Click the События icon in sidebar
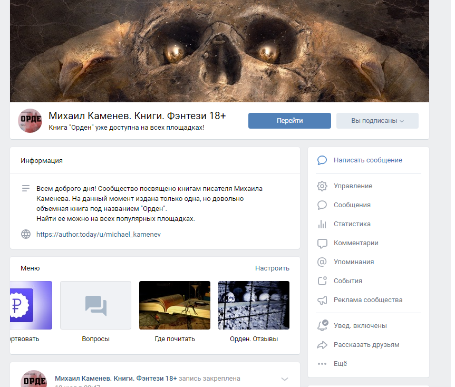This screenshot has height=387, width=455. (x=322, y=281)
